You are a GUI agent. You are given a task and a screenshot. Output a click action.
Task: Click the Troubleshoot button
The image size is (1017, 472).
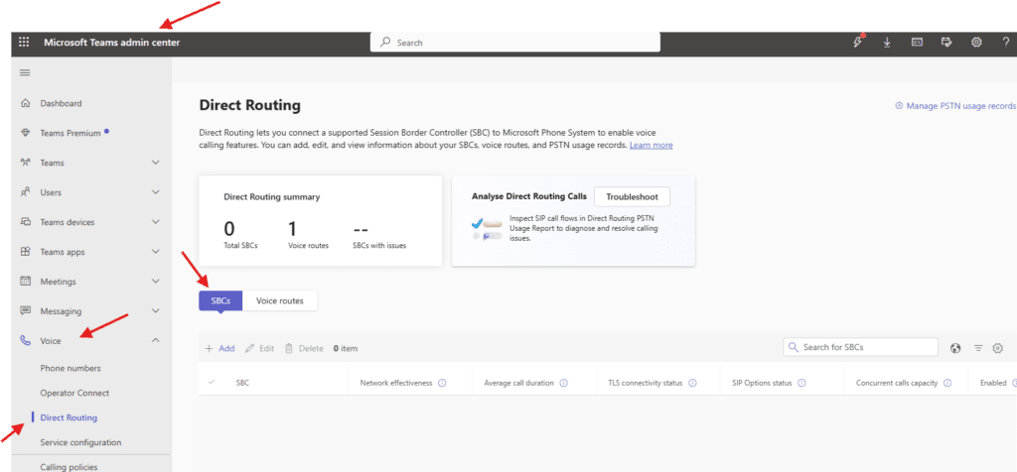(x=632, y=196)
